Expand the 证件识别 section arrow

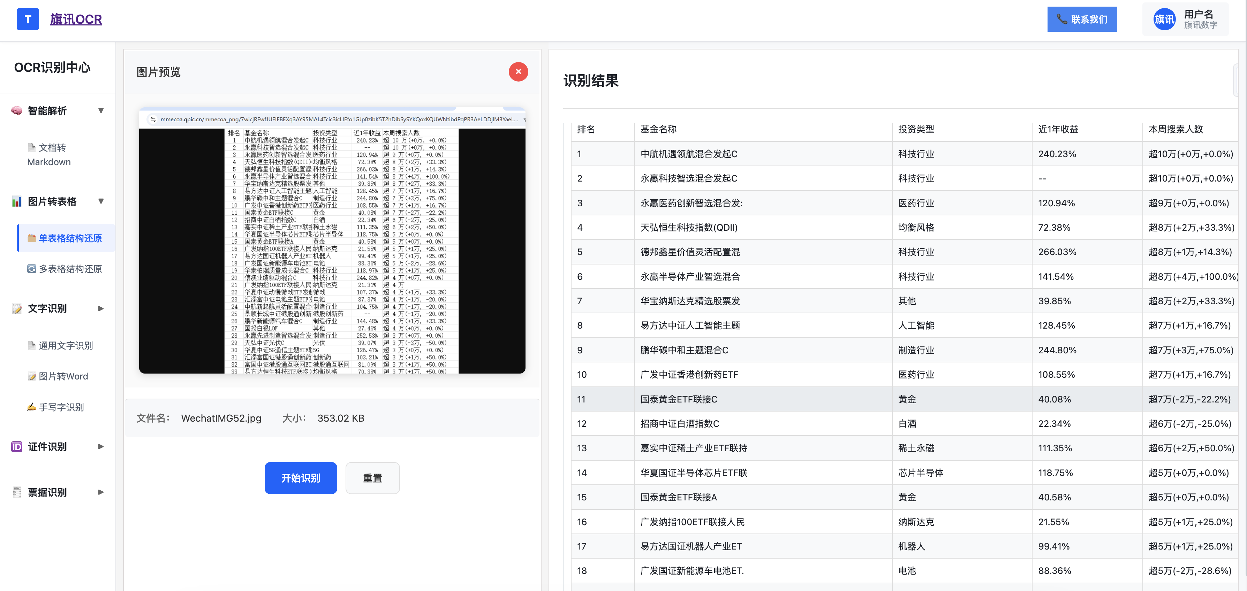pos(101,446)
